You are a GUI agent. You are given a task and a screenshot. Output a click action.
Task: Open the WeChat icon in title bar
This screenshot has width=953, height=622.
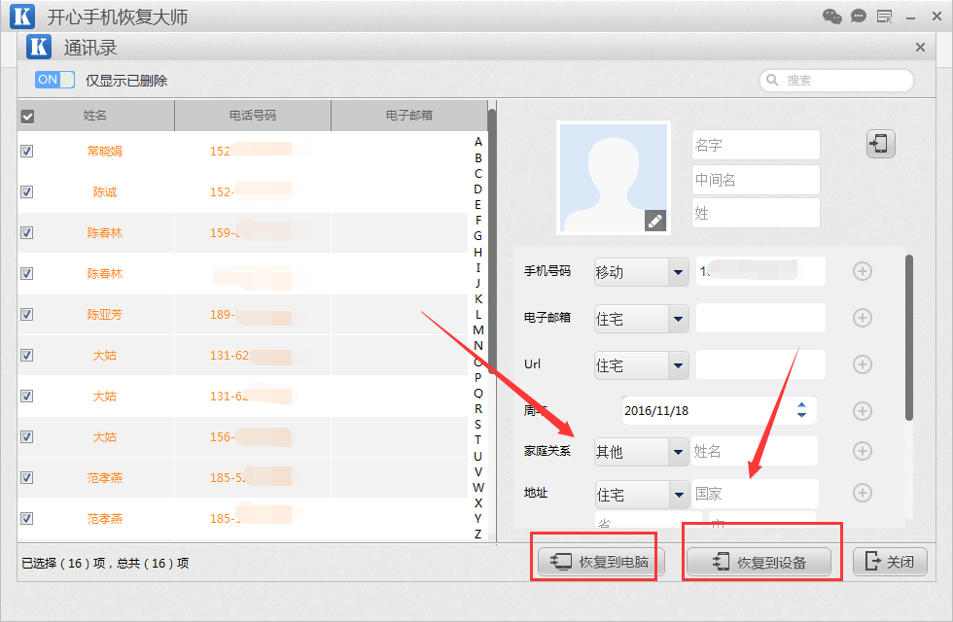(x=831, y=17)
